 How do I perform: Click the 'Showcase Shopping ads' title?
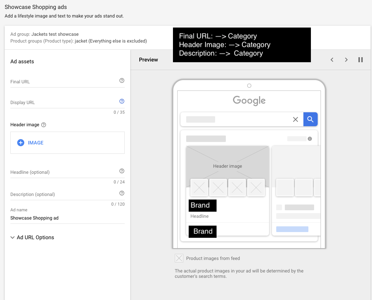36,7
